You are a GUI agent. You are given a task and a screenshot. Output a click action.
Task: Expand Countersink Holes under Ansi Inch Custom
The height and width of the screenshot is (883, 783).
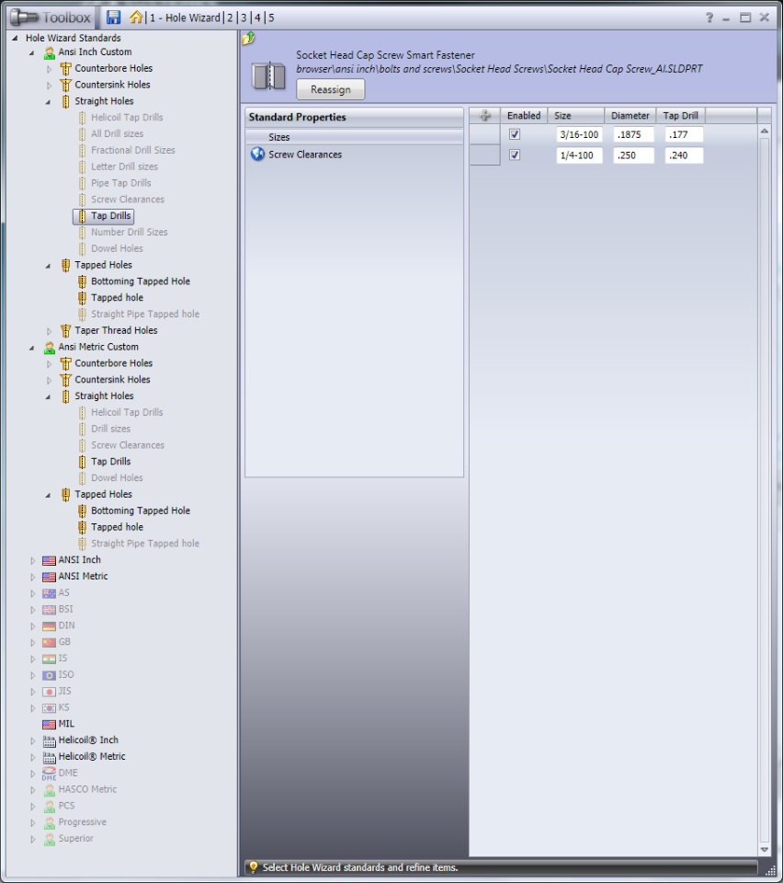[49, 86]
